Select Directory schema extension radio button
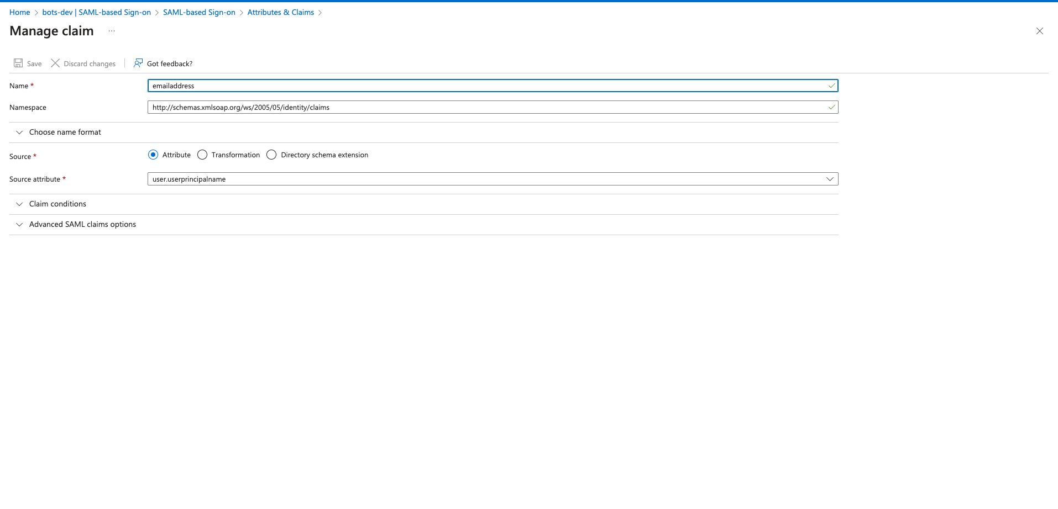Viewport: 1058px width, 509px height. tap(271, 155)
